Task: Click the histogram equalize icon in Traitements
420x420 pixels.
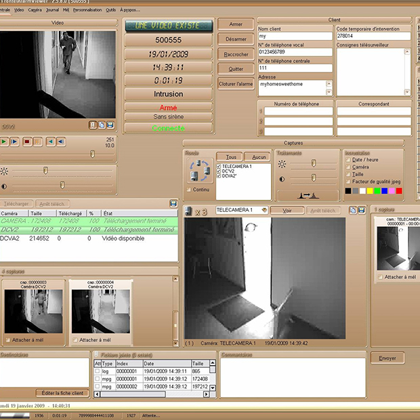Action: point(307,194)
